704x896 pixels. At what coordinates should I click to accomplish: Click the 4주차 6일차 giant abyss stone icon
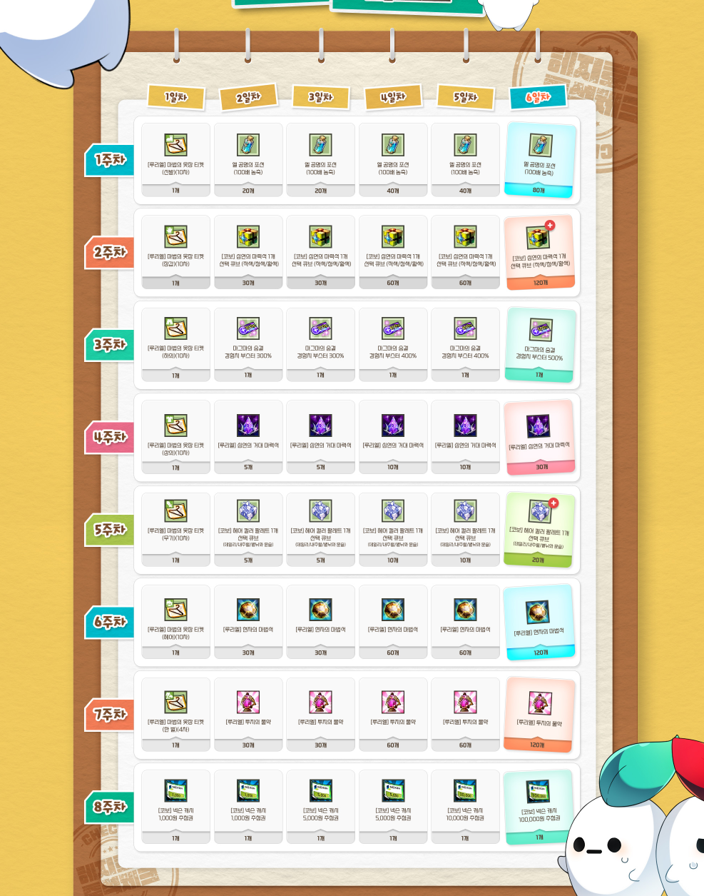[x=538, y=426]
